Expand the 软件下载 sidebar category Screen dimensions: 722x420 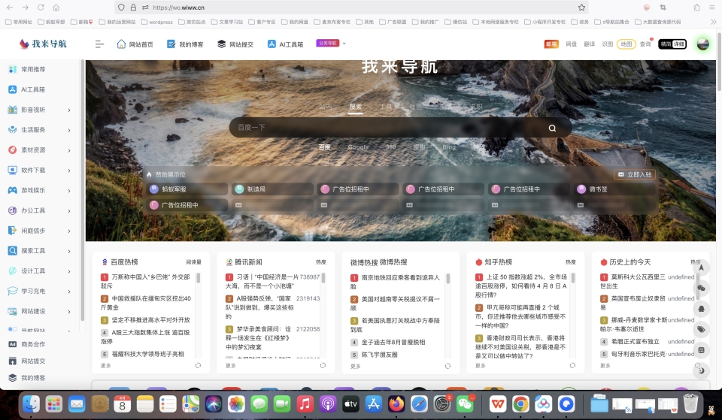[x=69, y=171]
